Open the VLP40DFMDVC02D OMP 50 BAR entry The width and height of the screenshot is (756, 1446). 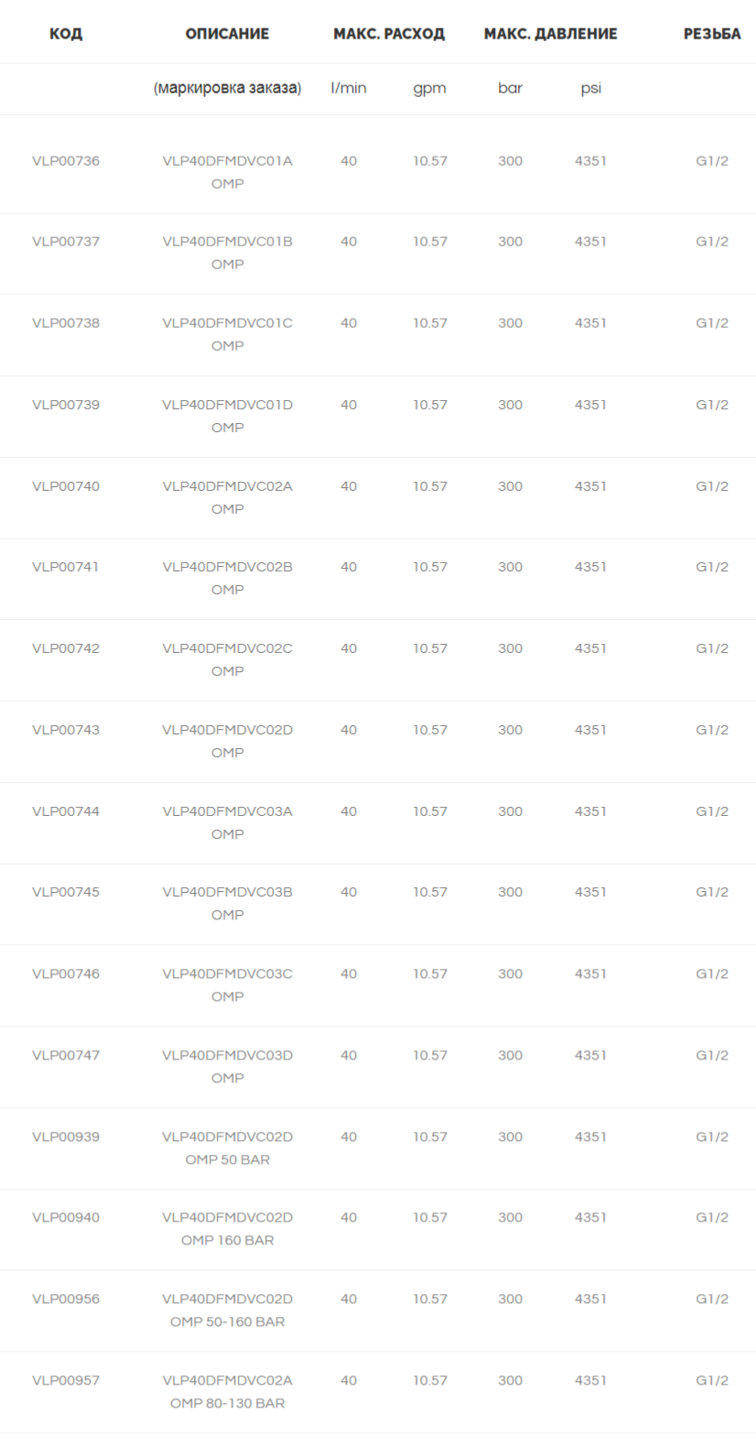click(x=227, y=1147)
